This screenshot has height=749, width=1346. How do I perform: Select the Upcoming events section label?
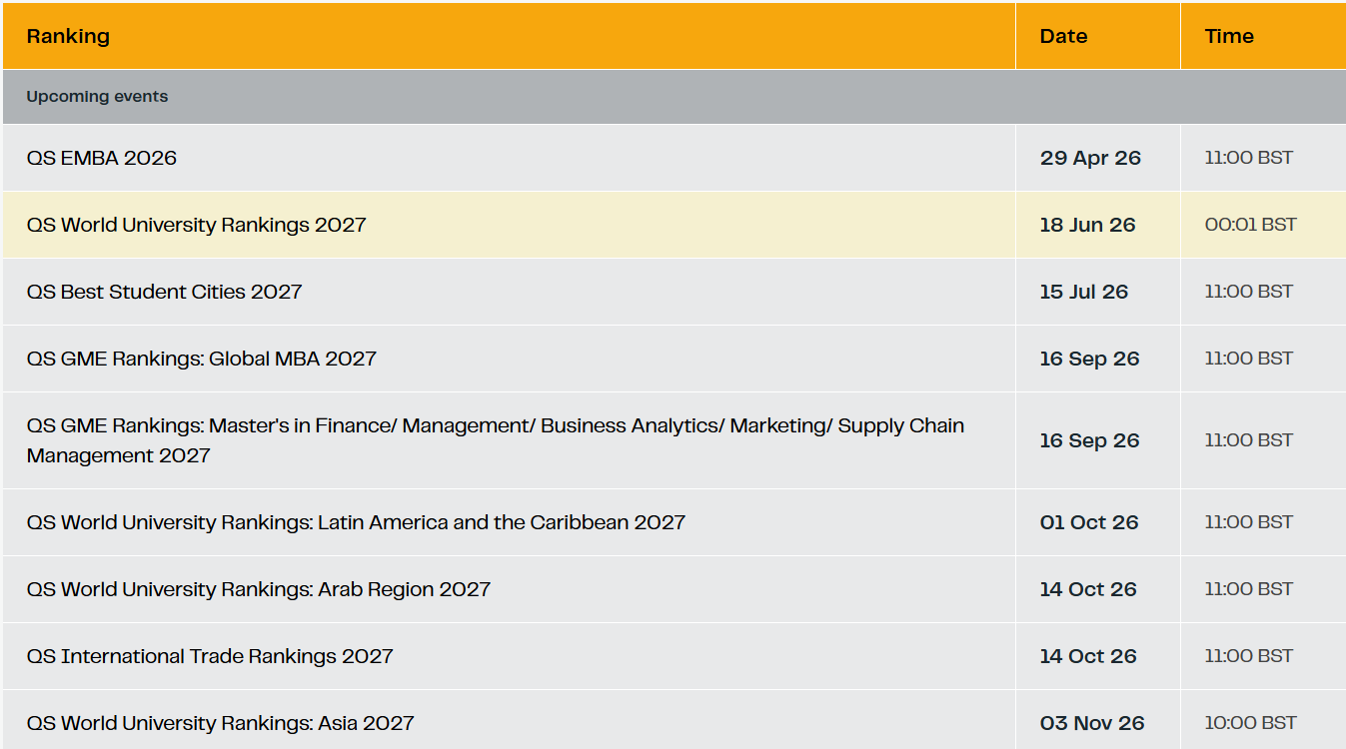(97, 97)
